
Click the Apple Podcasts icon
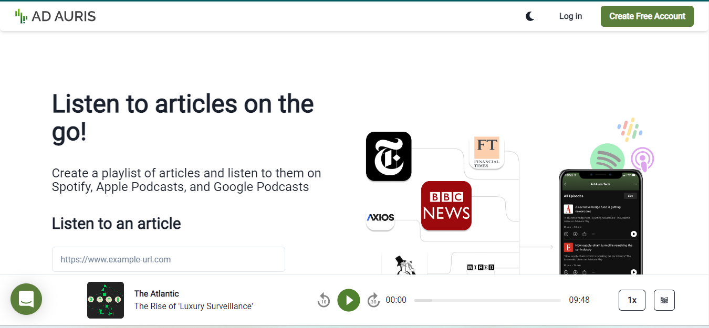click(642, 160)
